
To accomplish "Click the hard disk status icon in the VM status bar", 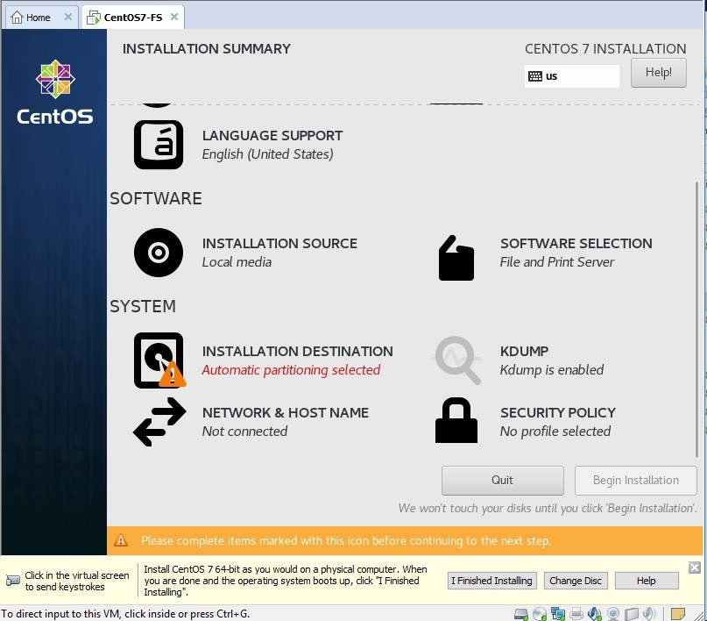I will point(520,613).
